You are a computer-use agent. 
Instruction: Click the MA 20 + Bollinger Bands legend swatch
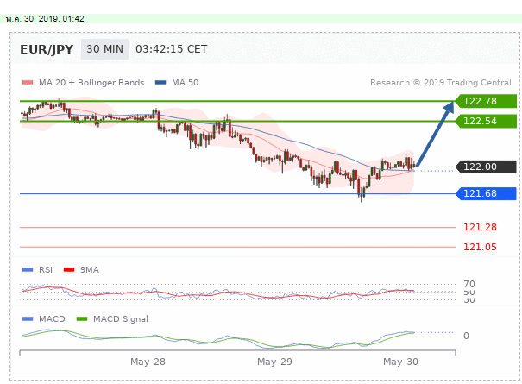[x=28, y=83]
